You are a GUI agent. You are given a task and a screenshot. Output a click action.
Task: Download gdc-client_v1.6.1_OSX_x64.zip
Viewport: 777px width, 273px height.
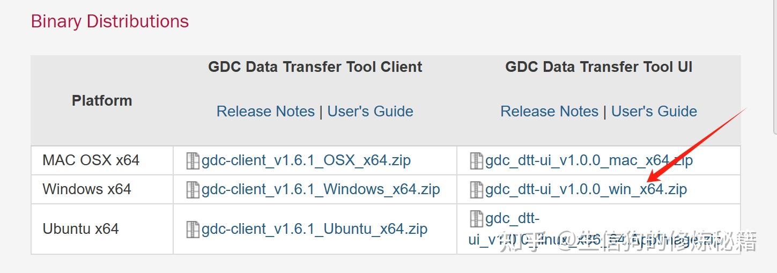(x=306, y=160)
